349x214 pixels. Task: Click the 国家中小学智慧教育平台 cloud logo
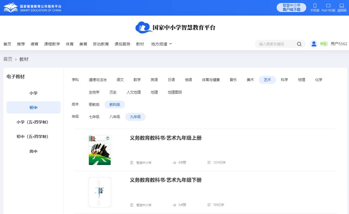pos(175,27)
